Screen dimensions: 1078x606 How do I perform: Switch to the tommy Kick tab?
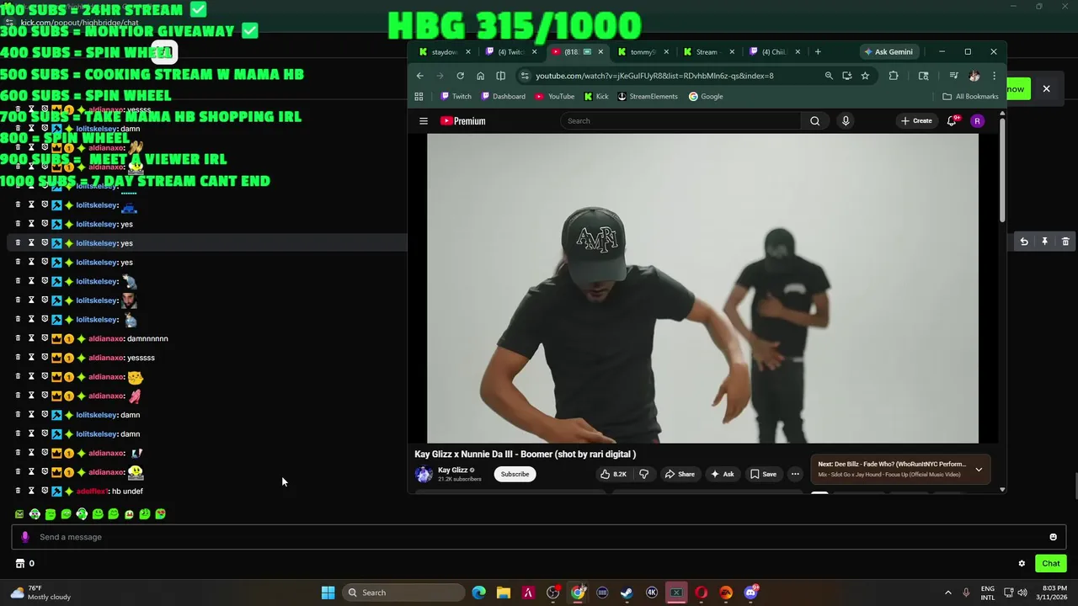coord(643,52)
